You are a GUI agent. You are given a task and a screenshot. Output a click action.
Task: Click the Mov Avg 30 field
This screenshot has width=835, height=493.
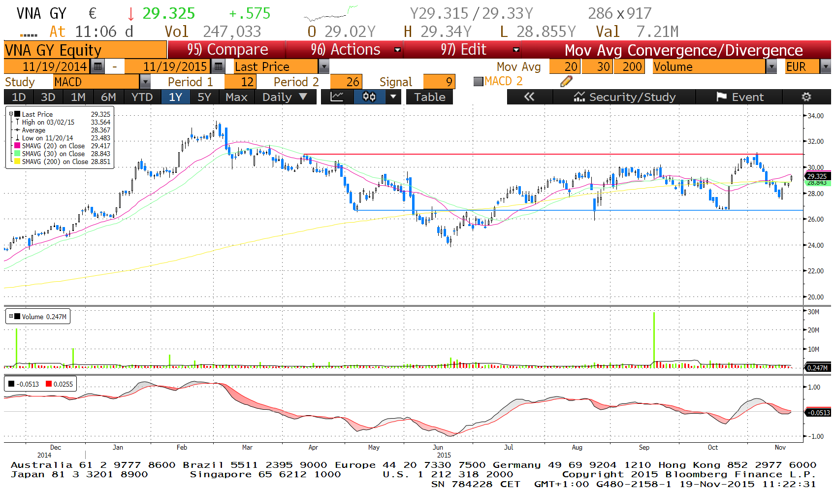coord(597,66)
